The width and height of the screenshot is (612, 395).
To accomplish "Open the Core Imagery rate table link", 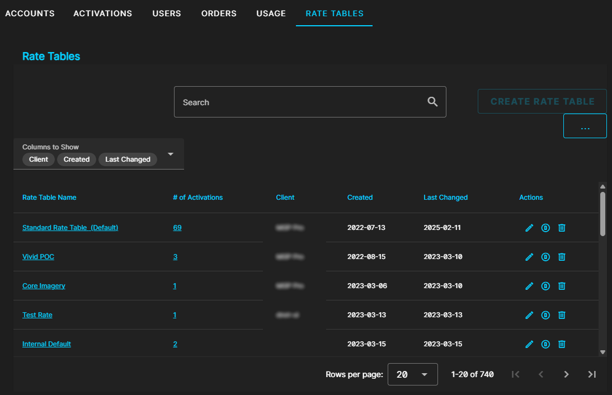I will (x=44, y=286).
